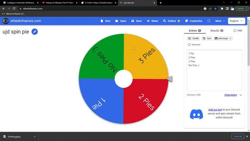Switch to the In Truth's Steps Genshin tab
Viewport: 250px width, 141px height.
click(x=98, y=3)
